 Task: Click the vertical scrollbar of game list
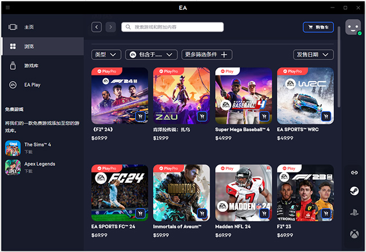pos(339,67)
